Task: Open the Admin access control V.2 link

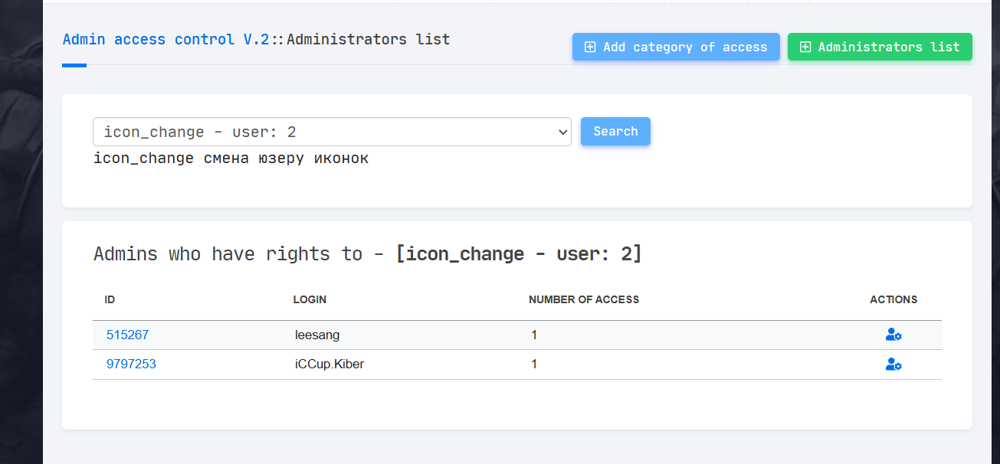Action: pyautogui.click(x=166, y=39)
